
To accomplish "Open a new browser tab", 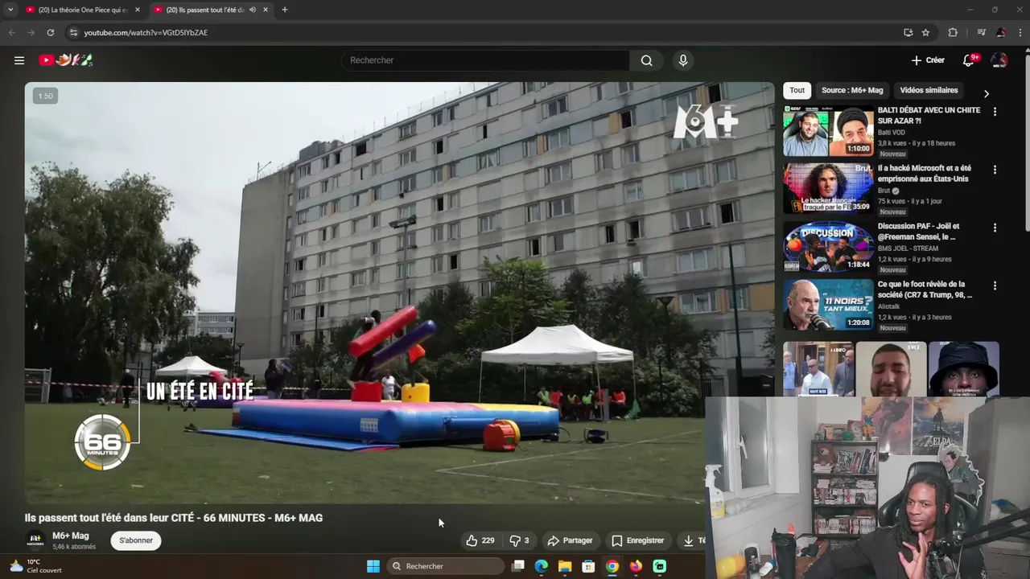I will [x=284, y=10].
